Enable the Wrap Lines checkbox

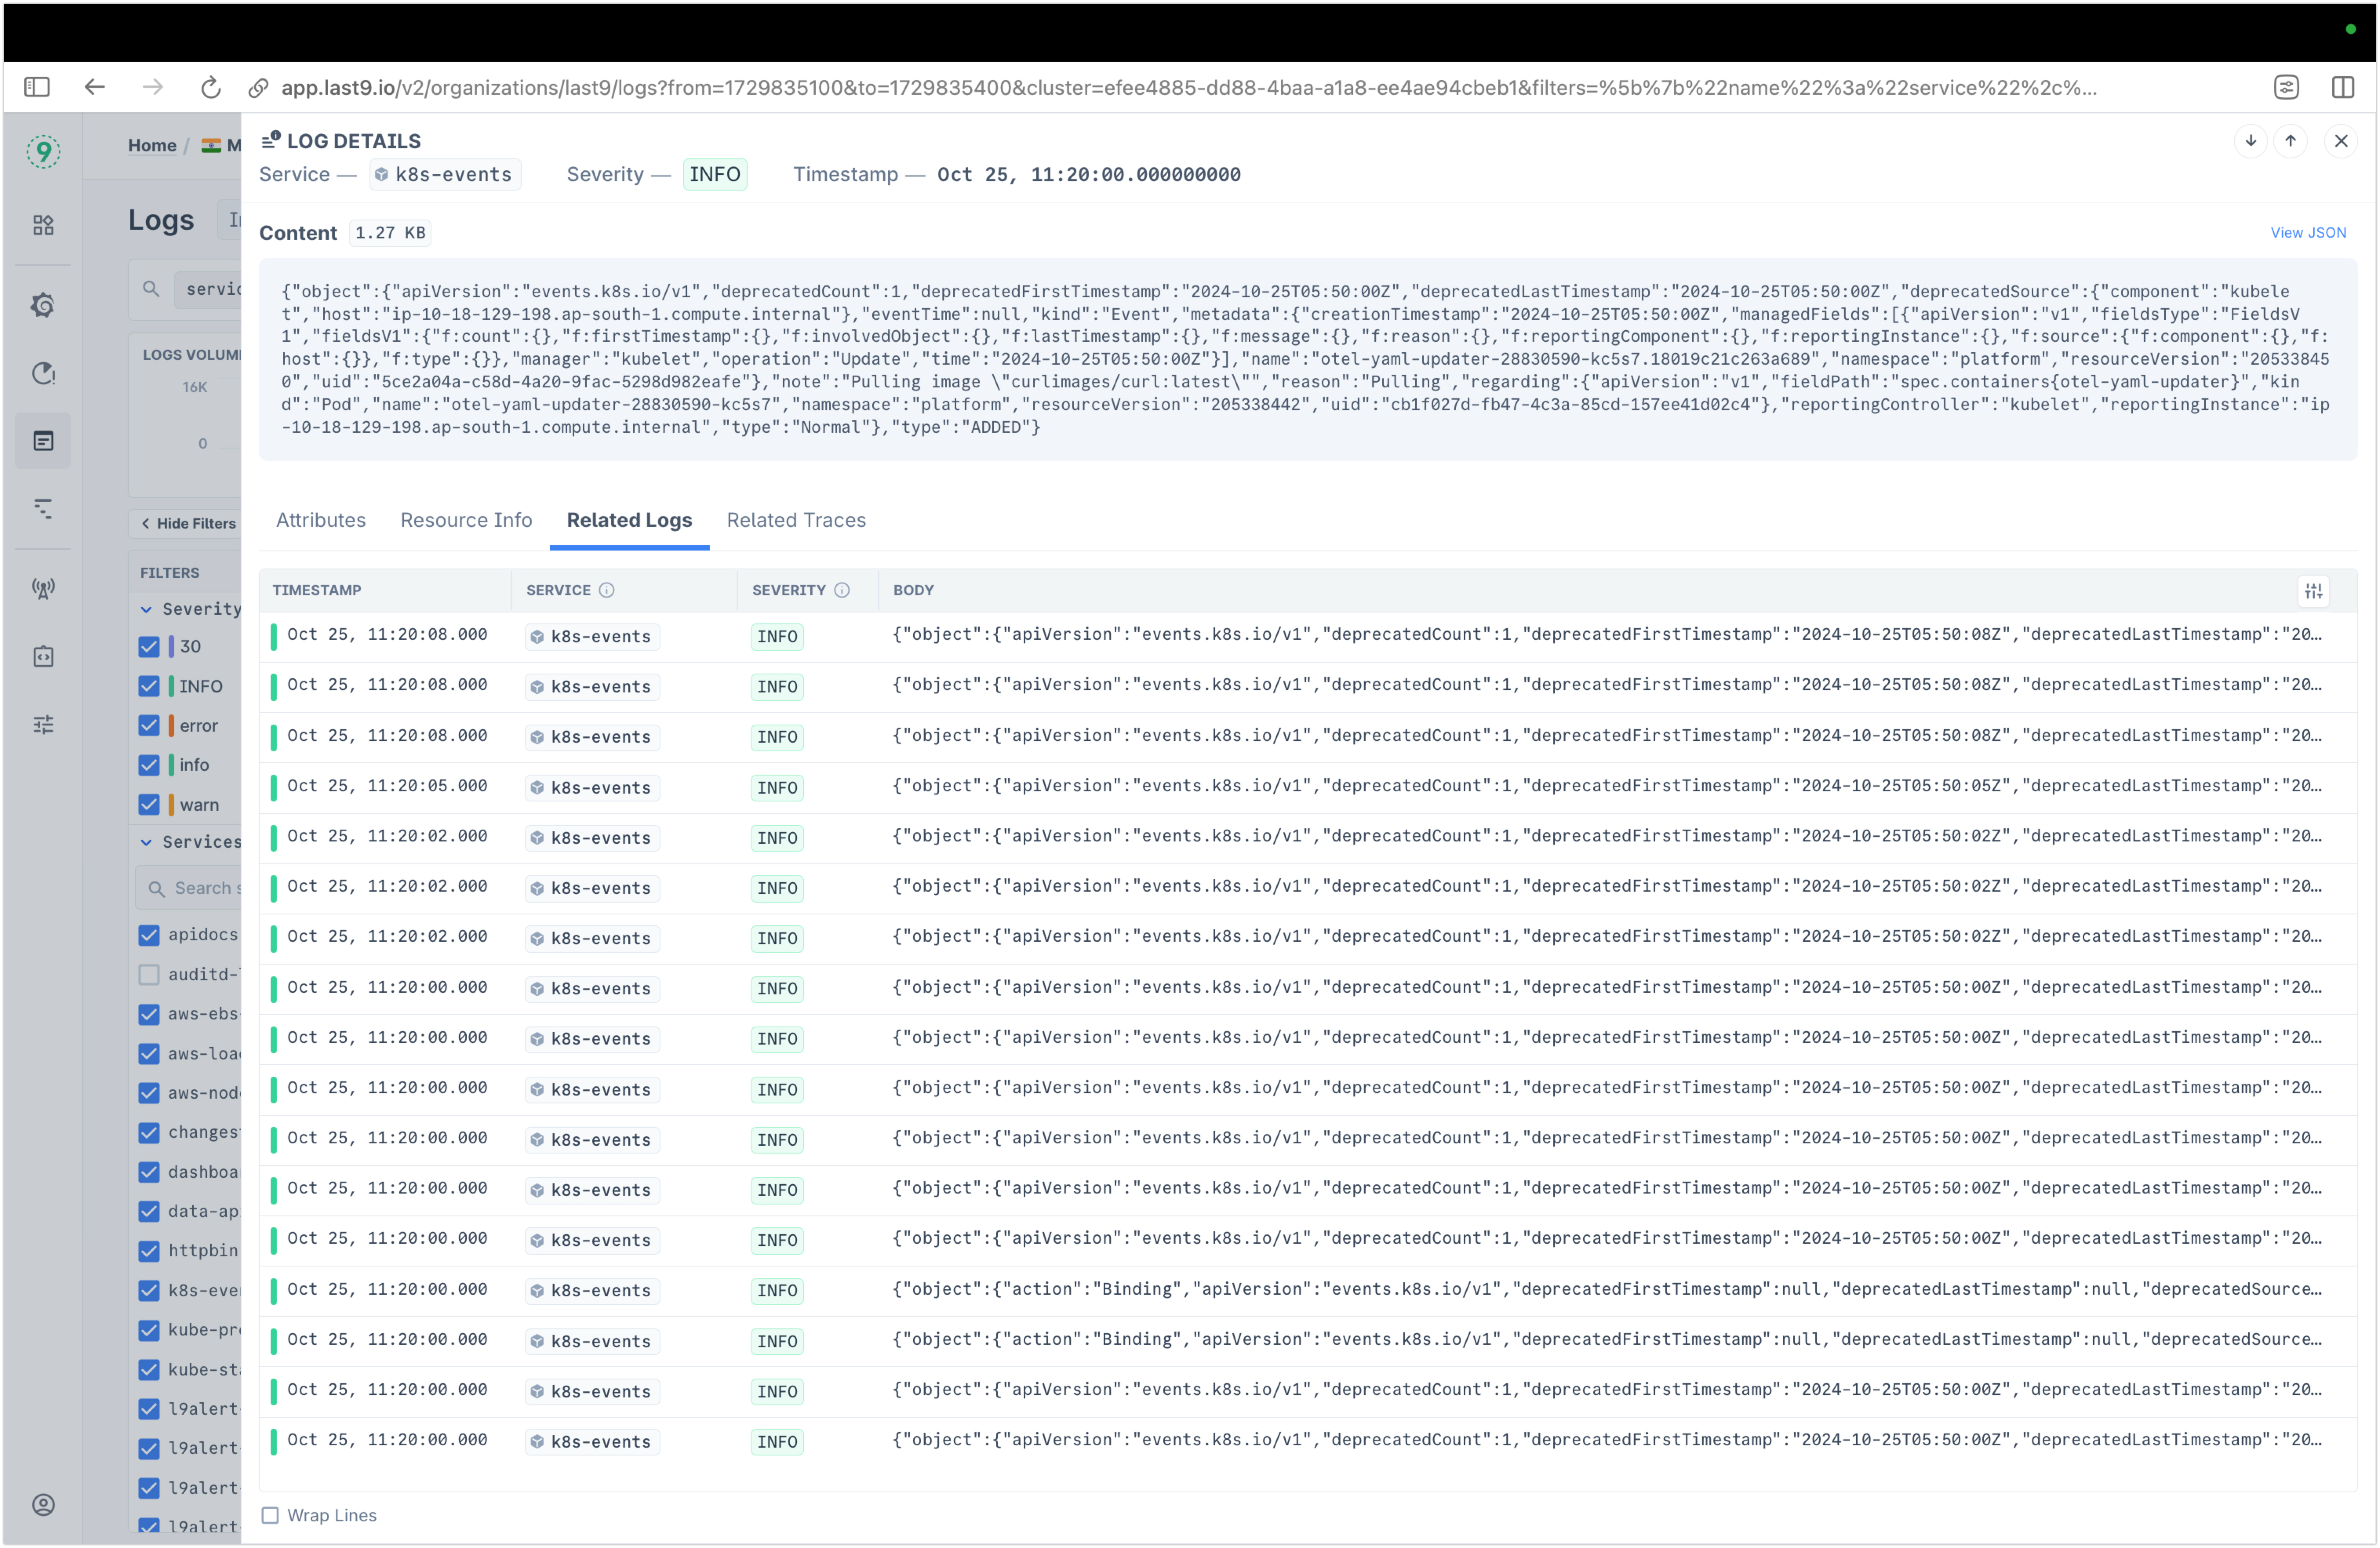click(270, 1515)
